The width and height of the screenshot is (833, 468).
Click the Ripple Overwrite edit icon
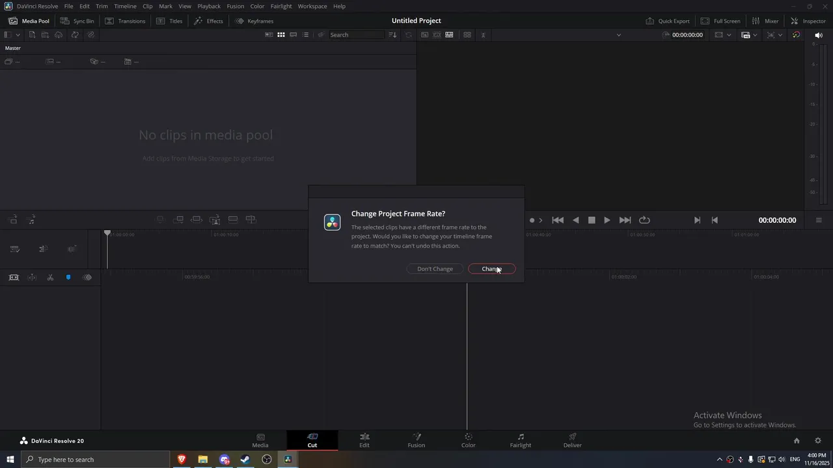click(197, 220)
